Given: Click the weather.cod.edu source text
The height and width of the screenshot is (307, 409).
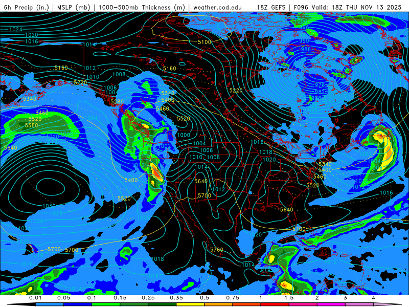Looking at the screenshot, I should tap(217, 7).
